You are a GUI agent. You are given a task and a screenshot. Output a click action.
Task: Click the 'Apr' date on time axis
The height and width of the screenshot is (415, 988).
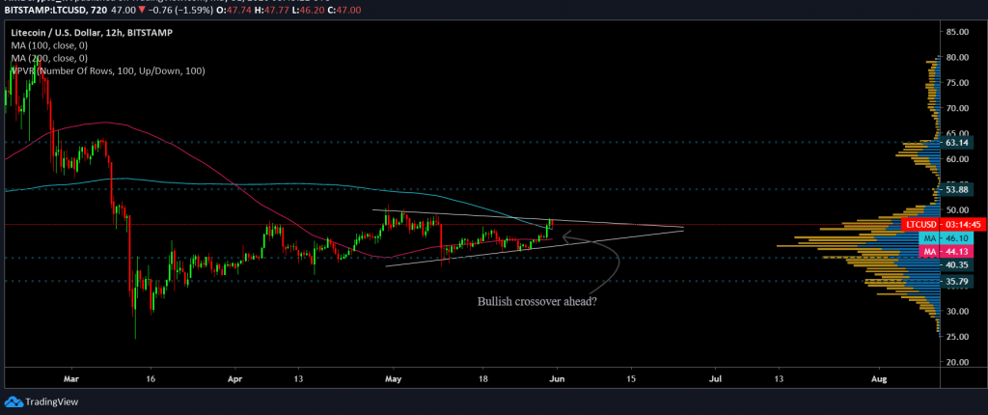tap(234, 379)
